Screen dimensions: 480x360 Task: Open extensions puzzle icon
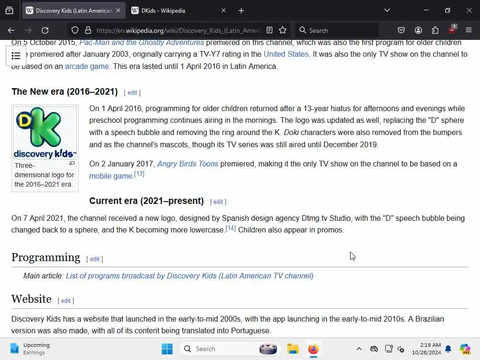(435, 30)
